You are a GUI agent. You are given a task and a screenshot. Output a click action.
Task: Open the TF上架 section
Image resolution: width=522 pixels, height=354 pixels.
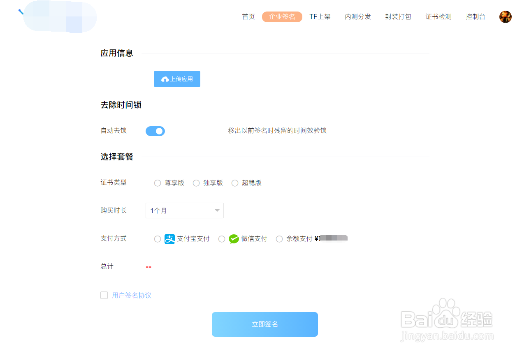(320, 17)
